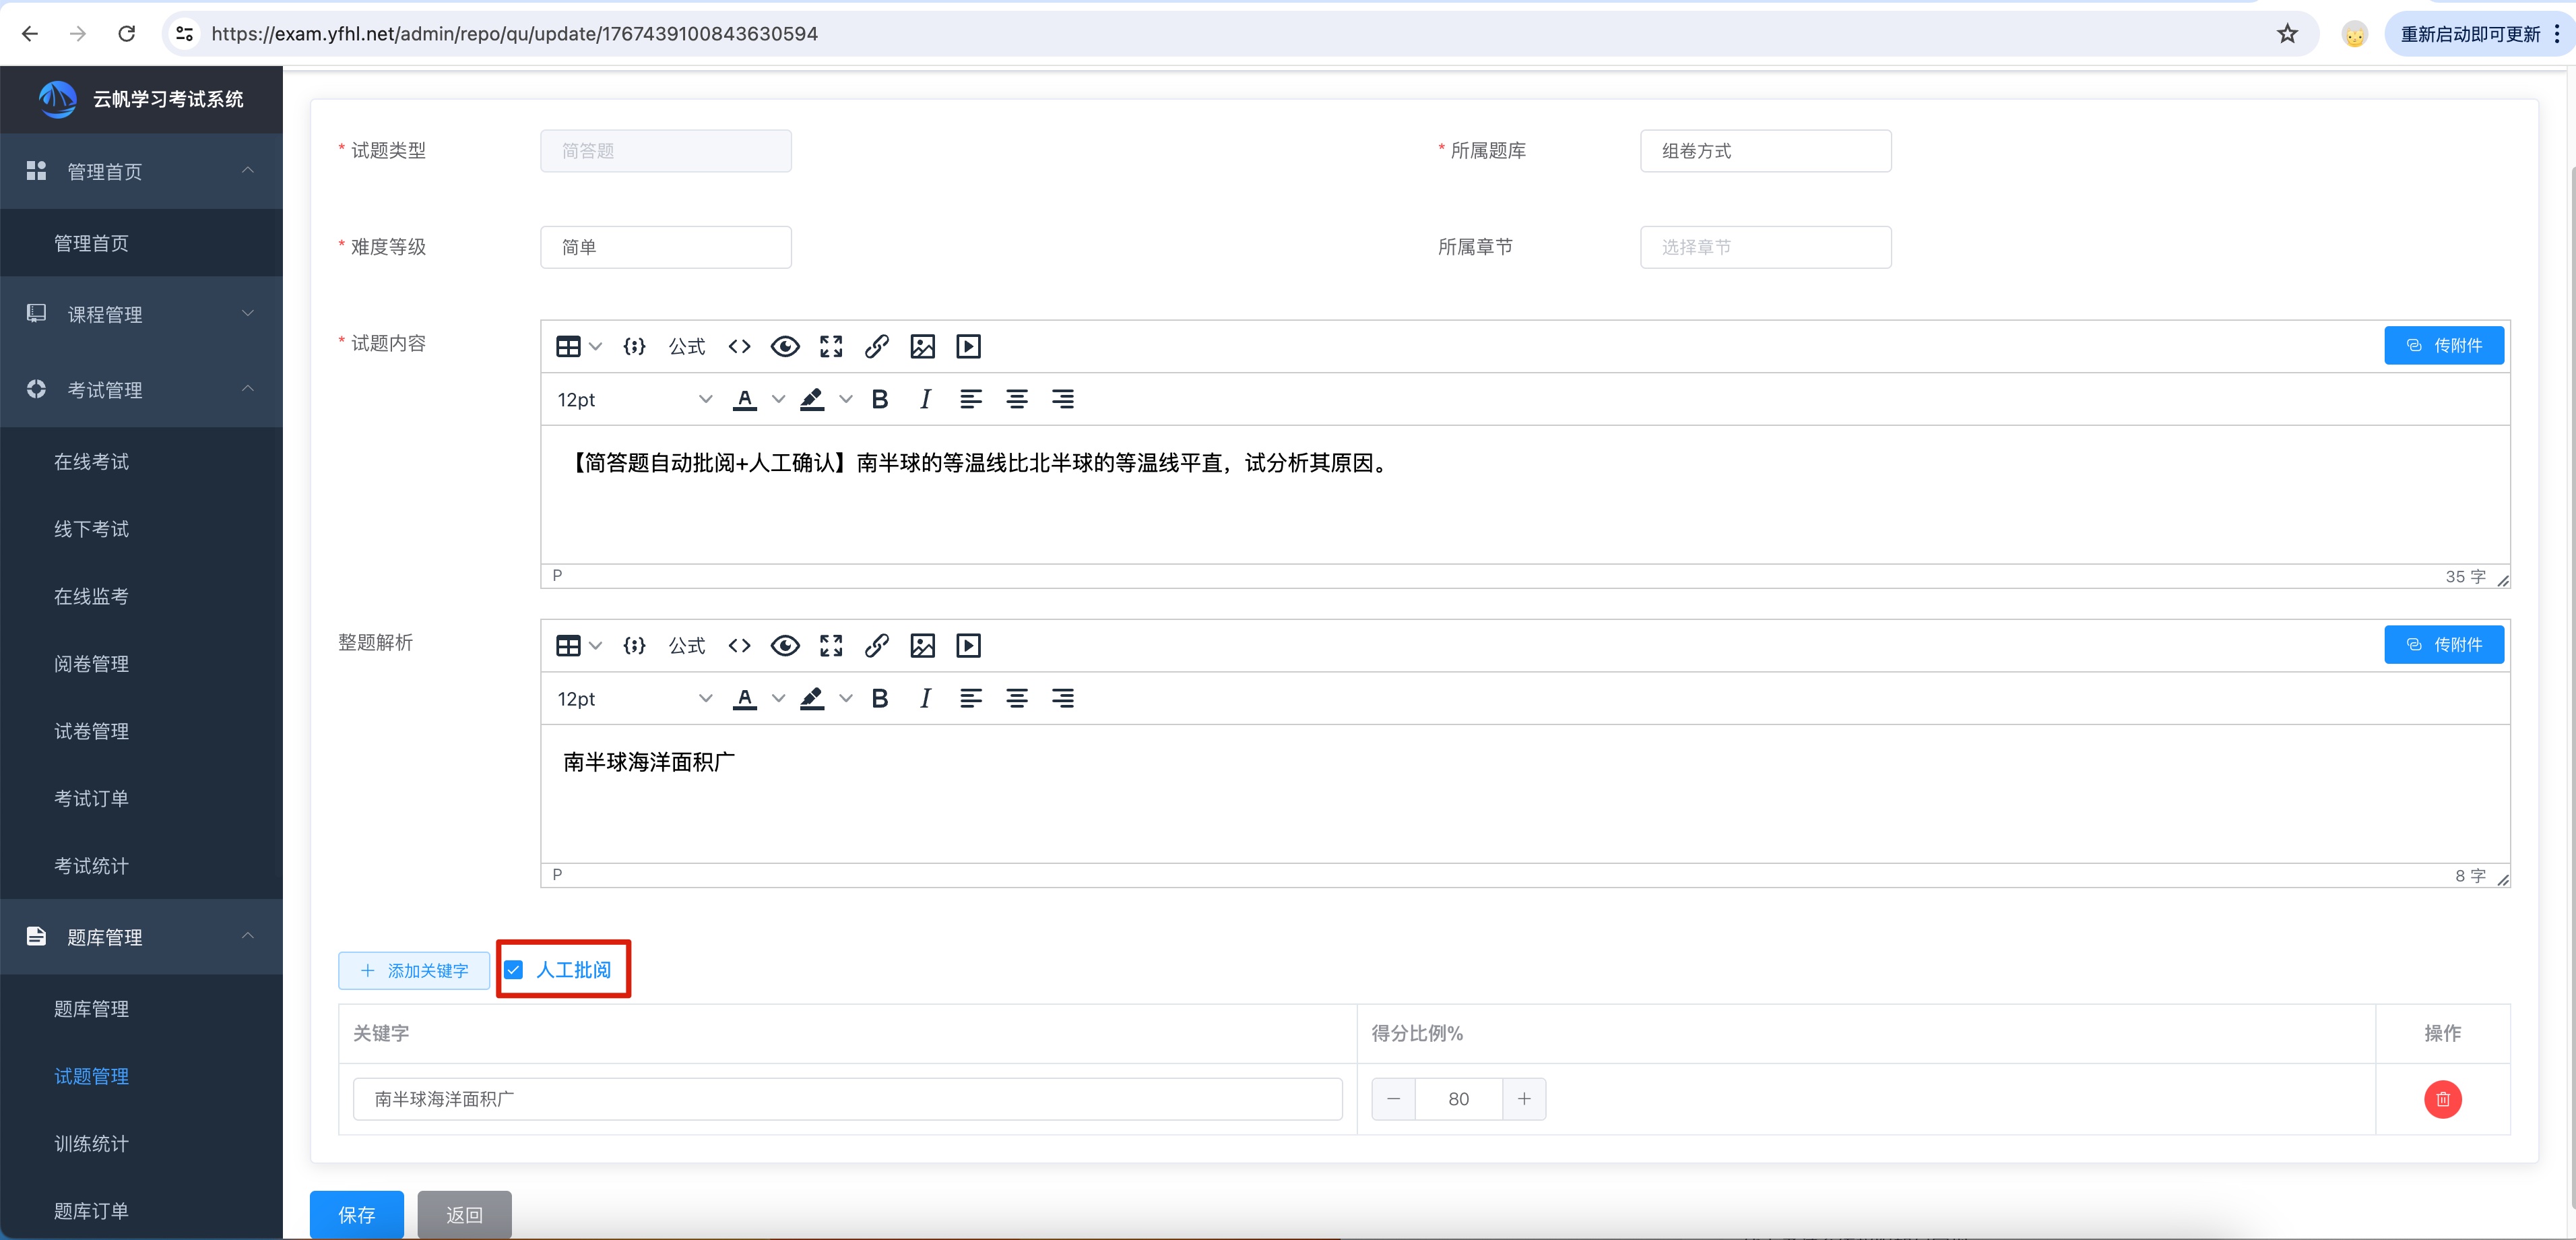
Task: Center align text in 试题内容 editor
Action: point(1017,400)
